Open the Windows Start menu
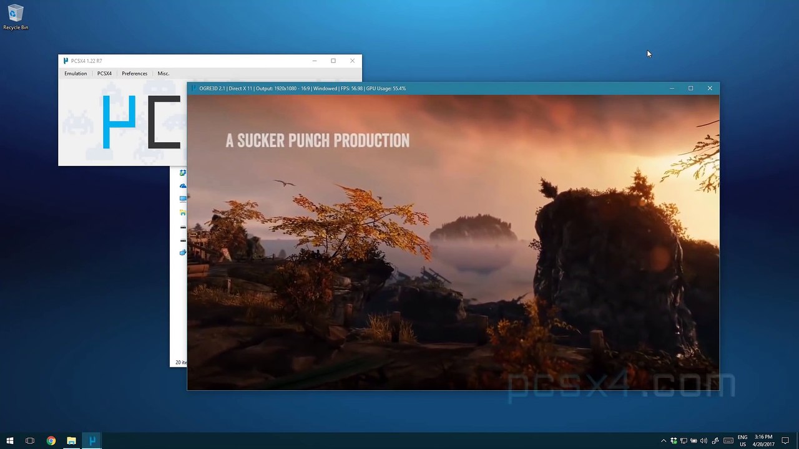This screenshot has width=799, height=449. [9, 441]
